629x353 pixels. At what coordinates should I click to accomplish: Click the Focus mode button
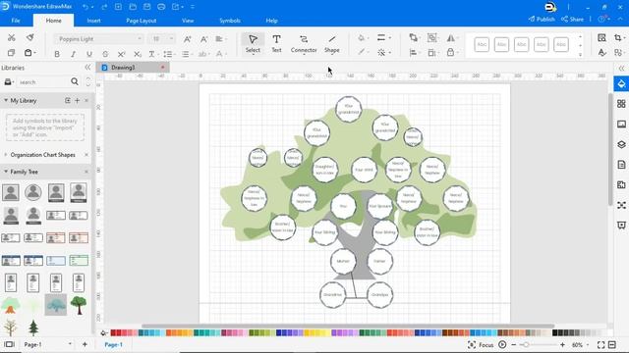[481, 344]
